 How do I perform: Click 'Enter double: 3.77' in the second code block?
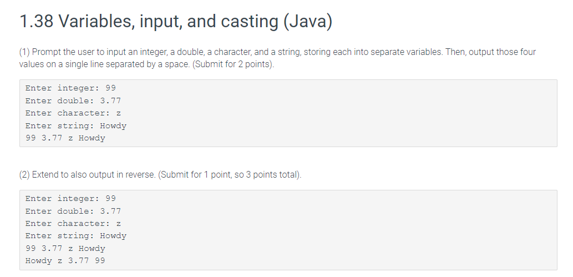tap(73, 211)
